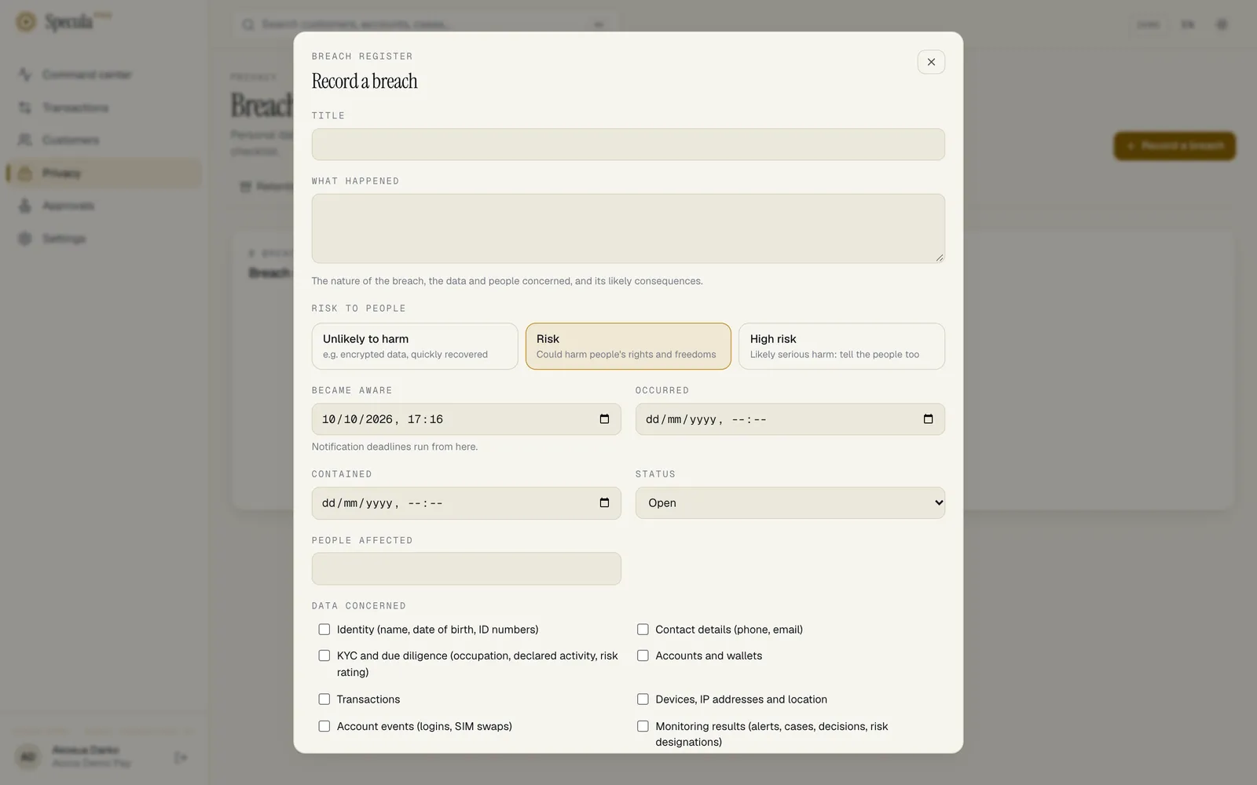Click the search magnifier icon in the background header
The image size is (1257, 785).
click(248, 24)
